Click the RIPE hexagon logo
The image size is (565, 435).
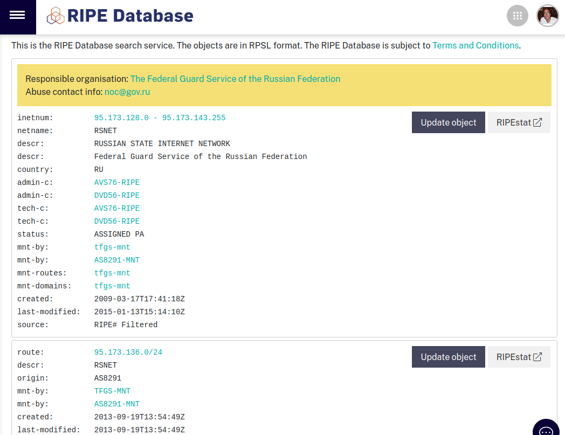56,16
